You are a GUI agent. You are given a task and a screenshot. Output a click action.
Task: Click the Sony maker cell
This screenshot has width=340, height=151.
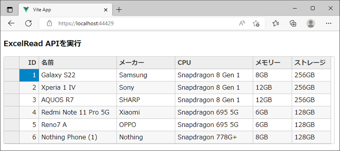[x=146, y=87]
